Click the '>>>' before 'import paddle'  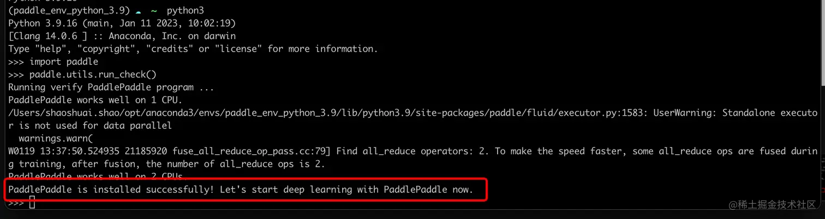[16, 61]
